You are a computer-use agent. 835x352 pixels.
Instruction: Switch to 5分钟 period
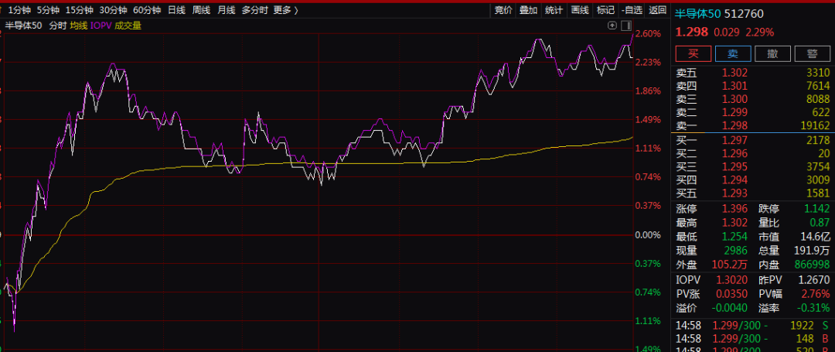coord(49,9)
